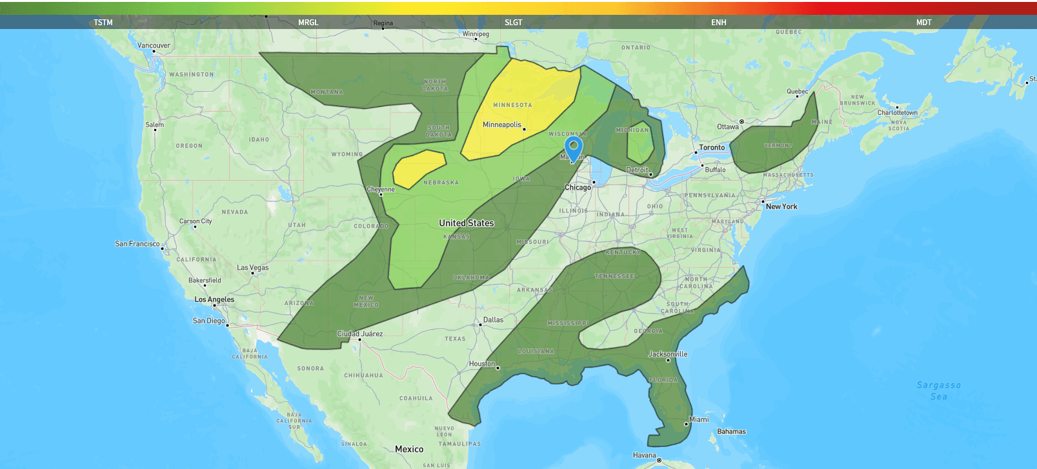Click the Ciudad Juárez city label
This screenshot has height=469, width=1037.
[360, 334]
